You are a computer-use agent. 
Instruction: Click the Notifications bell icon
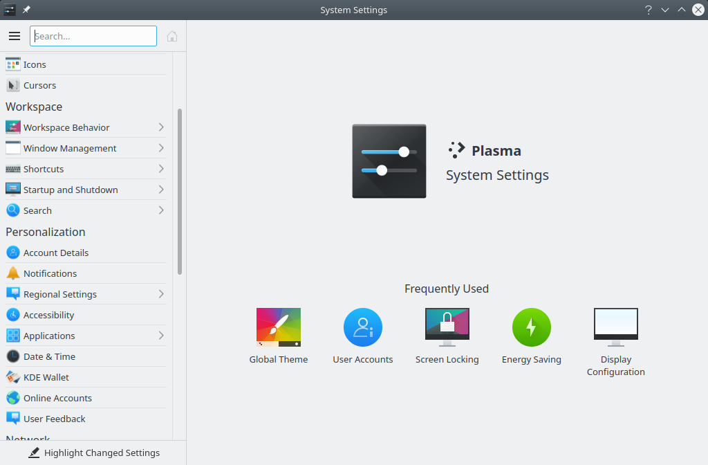point(13,273)
